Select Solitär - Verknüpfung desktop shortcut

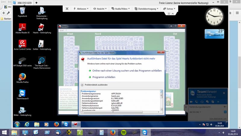pos(42,45)
